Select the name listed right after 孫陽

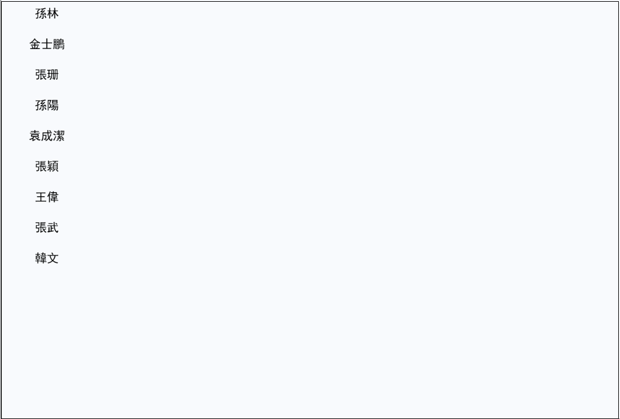(47, 136)
